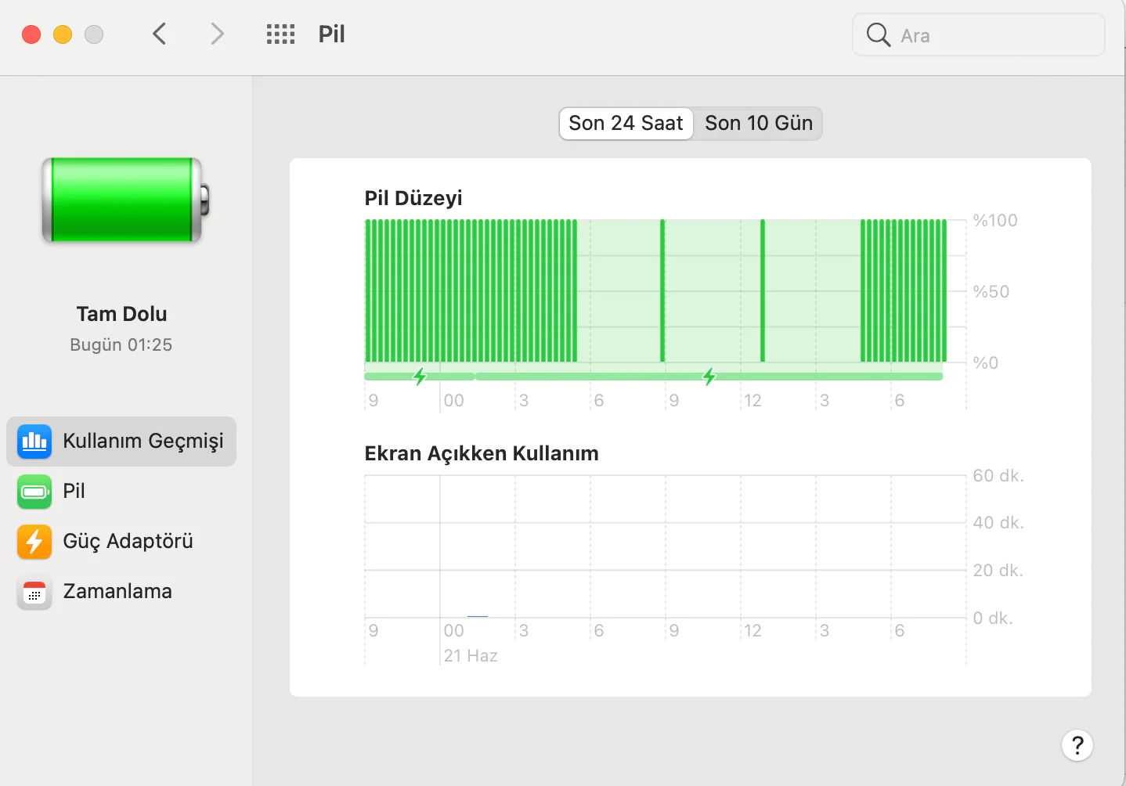
Task: Select Kullanım Geçmişi in the sidebar
Action: [x=121, y=442]
